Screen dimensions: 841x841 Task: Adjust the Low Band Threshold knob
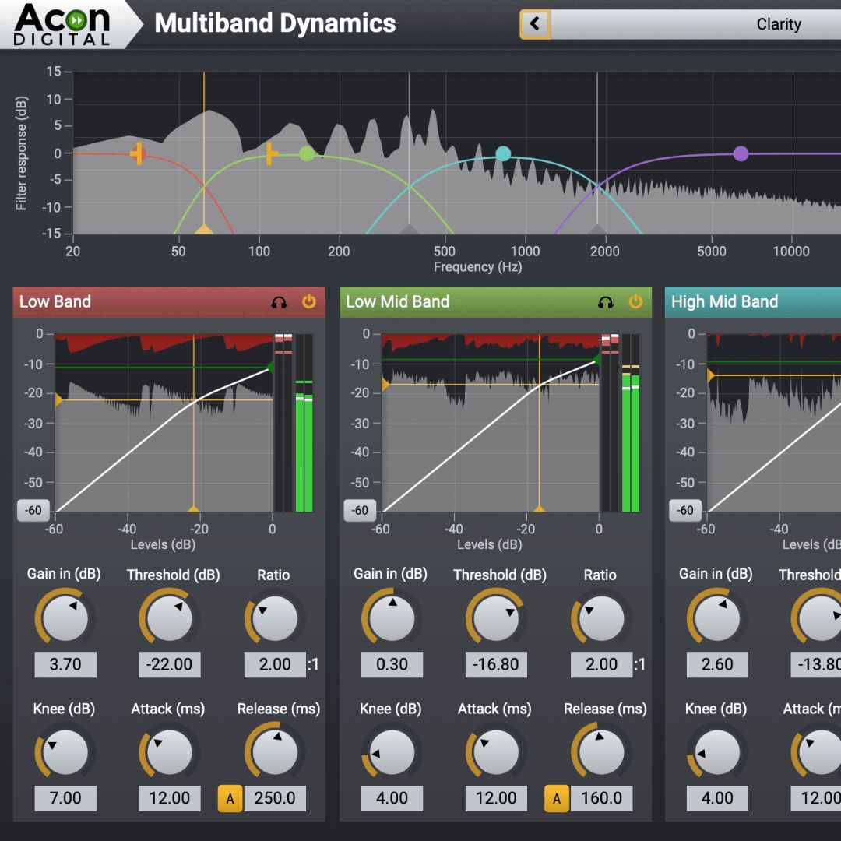170,618
